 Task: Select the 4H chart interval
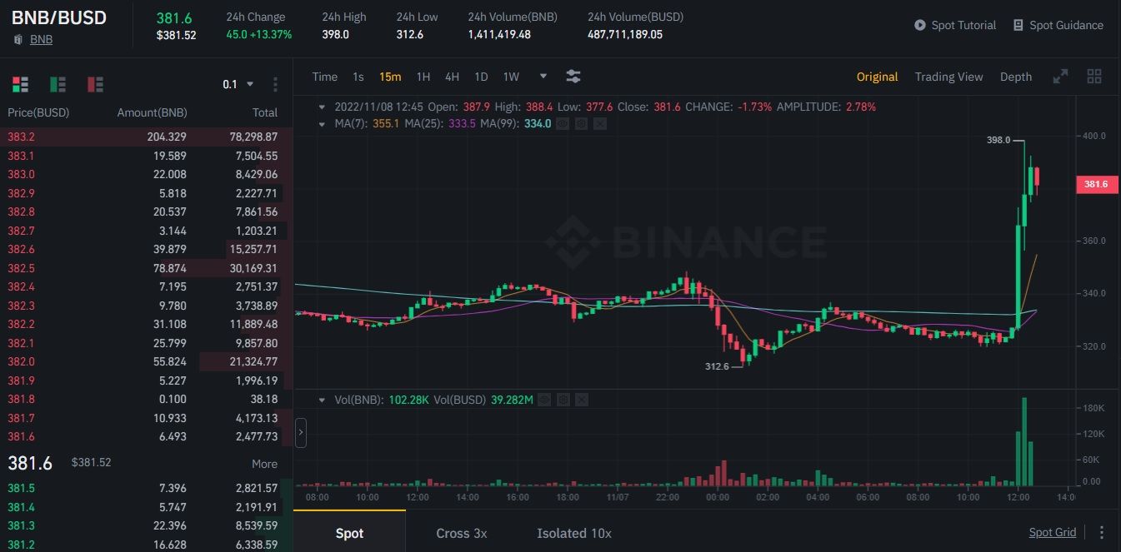pos(452,77)
